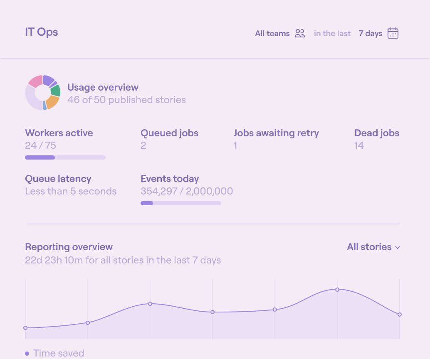Click the Jobs awaiting retry stat

[x=276, y=139]
